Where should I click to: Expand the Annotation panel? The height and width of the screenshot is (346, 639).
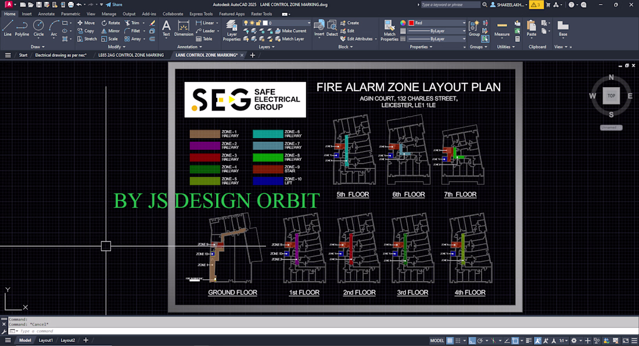[x=189, y=47]
